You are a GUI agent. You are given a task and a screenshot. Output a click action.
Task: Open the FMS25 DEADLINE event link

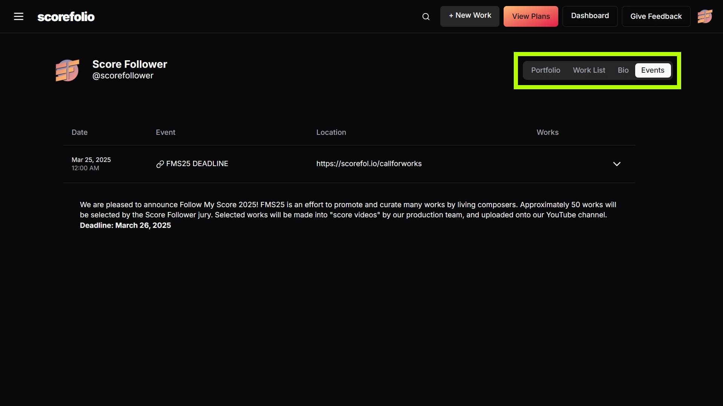coord(197,164)
